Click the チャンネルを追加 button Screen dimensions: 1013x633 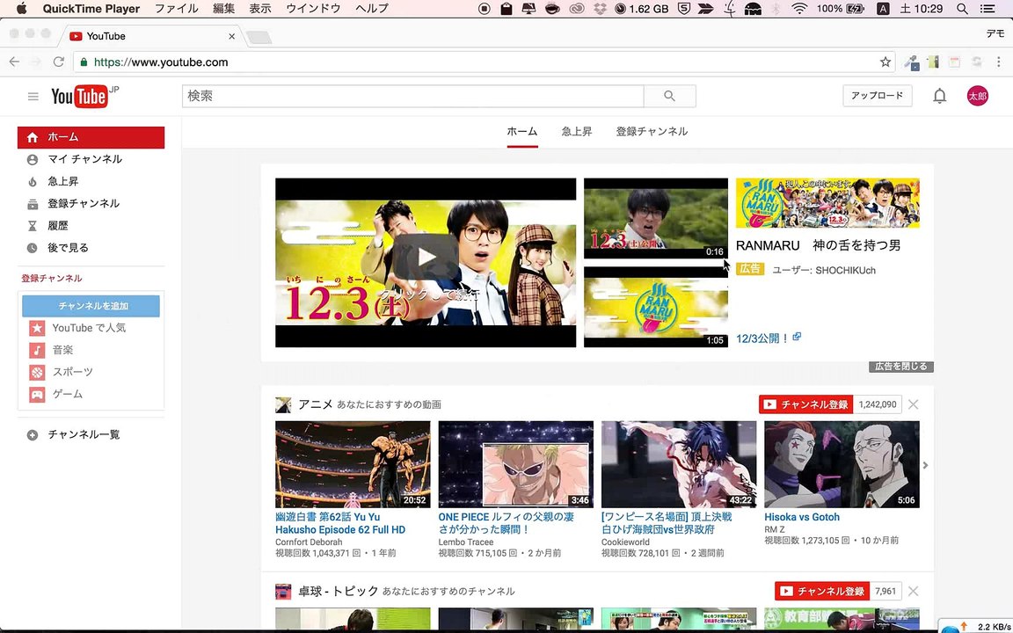pos(91,306)
